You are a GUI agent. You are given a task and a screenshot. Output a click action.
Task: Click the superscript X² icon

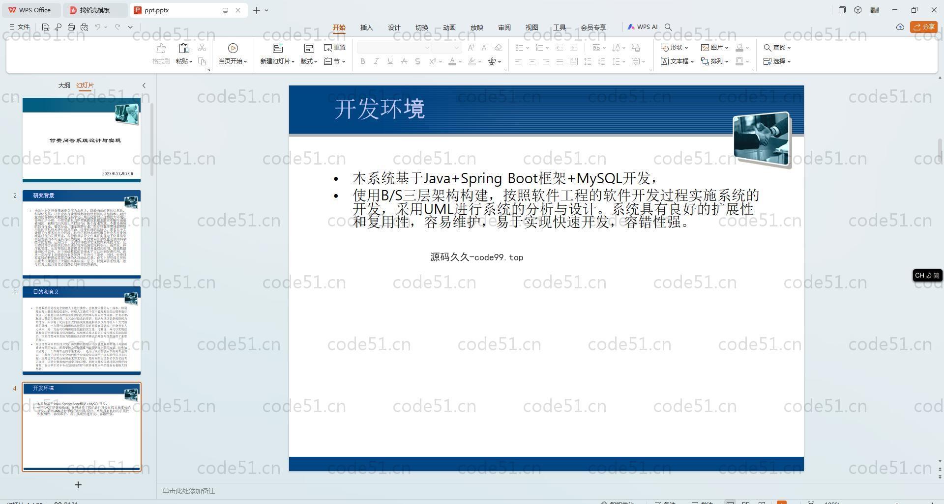pyautogui.click(x=433, y=61)
